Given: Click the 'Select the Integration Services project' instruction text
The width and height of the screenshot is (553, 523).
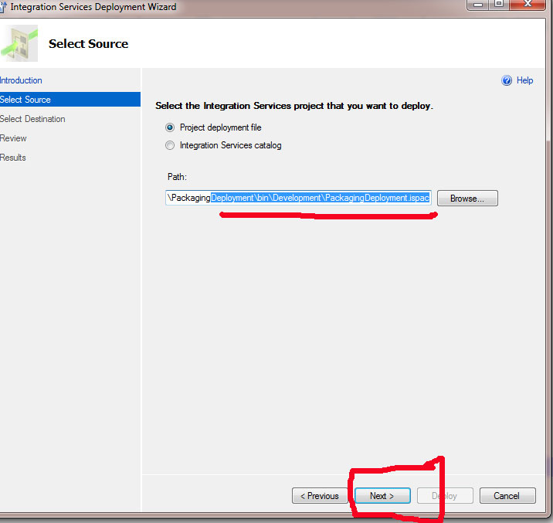Looking at the screenshot, I should 294,106.
